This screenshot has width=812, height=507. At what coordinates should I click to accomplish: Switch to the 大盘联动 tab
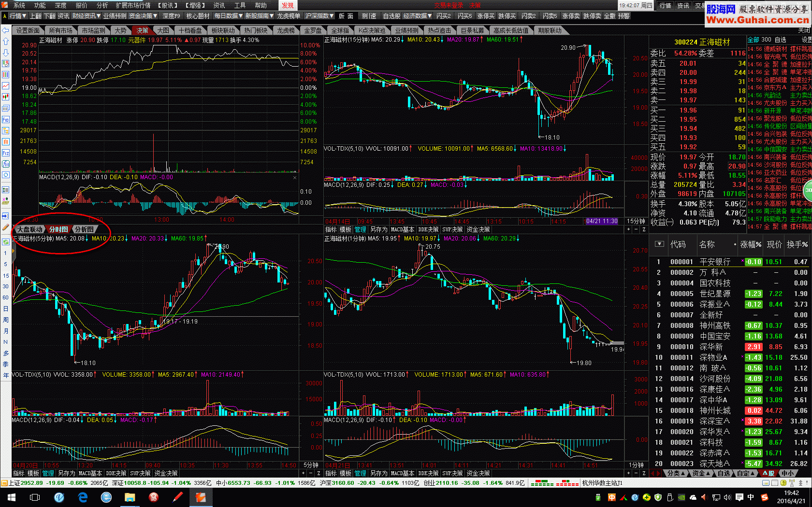30,229
